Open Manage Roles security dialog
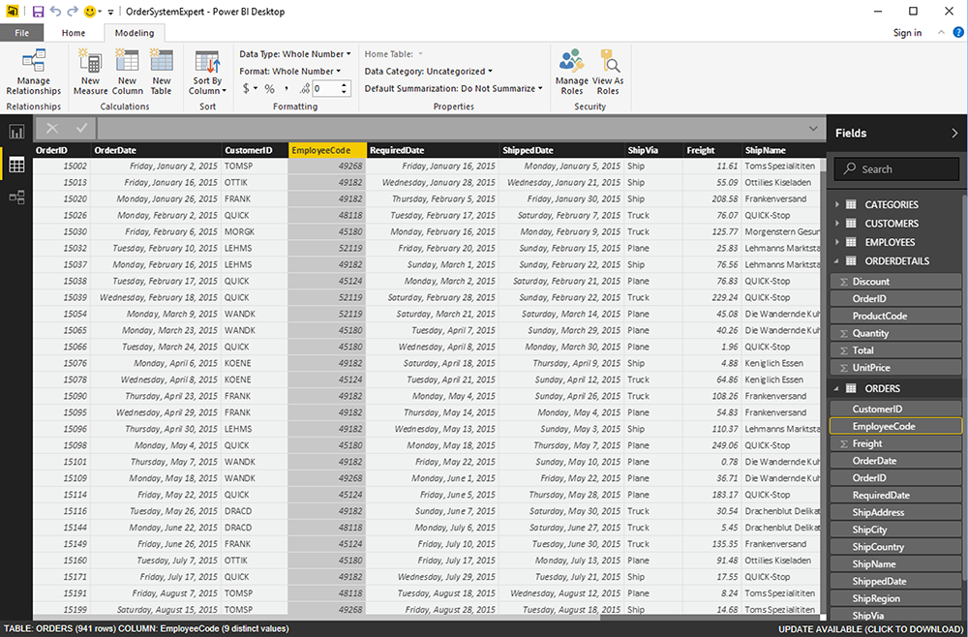This screenshot has height=637, width=968. pos(572,73)
